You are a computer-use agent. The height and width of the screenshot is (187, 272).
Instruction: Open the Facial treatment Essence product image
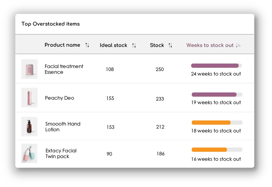tap(29, 69)
